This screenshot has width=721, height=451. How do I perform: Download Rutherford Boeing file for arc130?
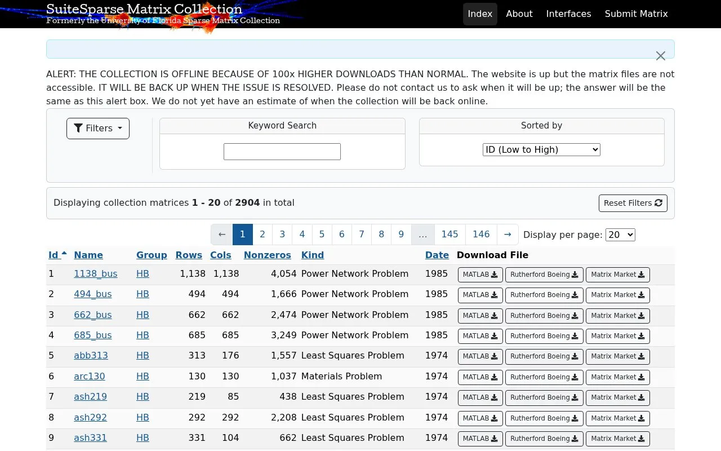click(544, 377)
